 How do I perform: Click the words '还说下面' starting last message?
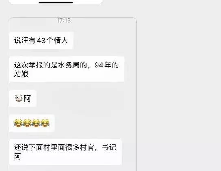pos(28,147)
